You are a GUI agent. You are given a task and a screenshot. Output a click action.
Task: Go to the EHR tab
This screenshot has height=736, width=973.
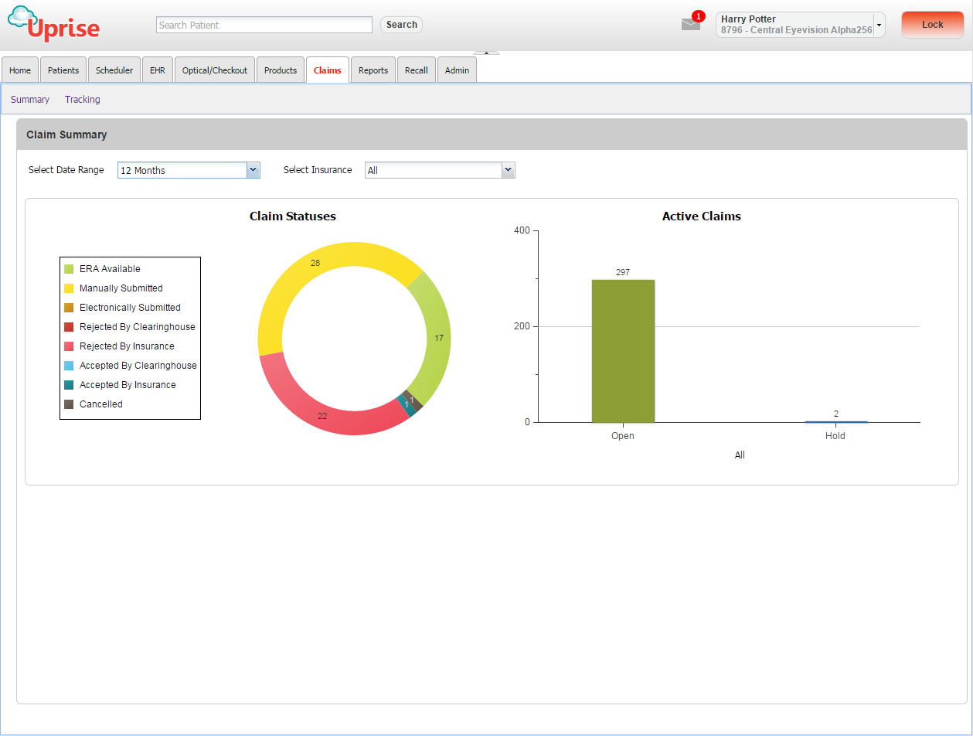coord(157,70)
